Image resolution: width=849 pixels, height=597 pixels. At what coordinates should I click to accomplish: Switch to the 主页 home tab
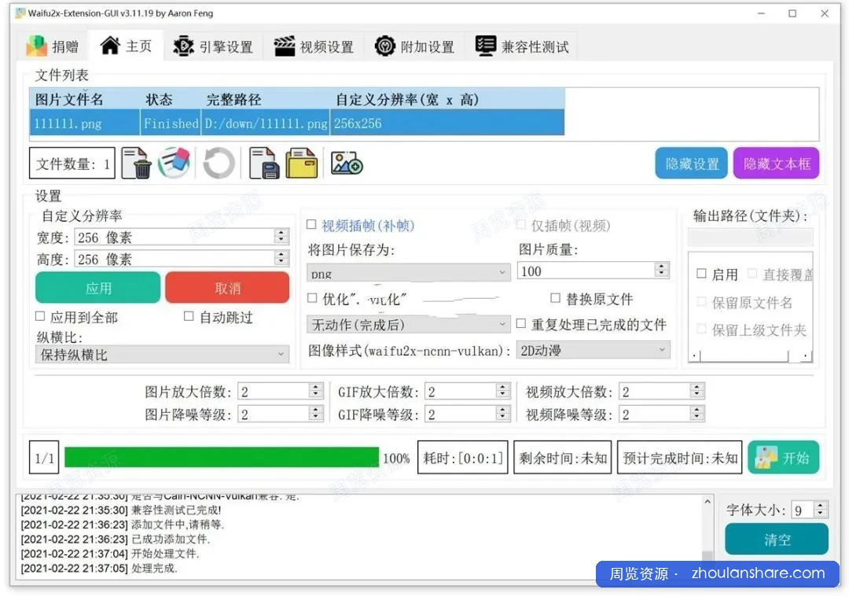pyautogui.click(x=126, y=46)
